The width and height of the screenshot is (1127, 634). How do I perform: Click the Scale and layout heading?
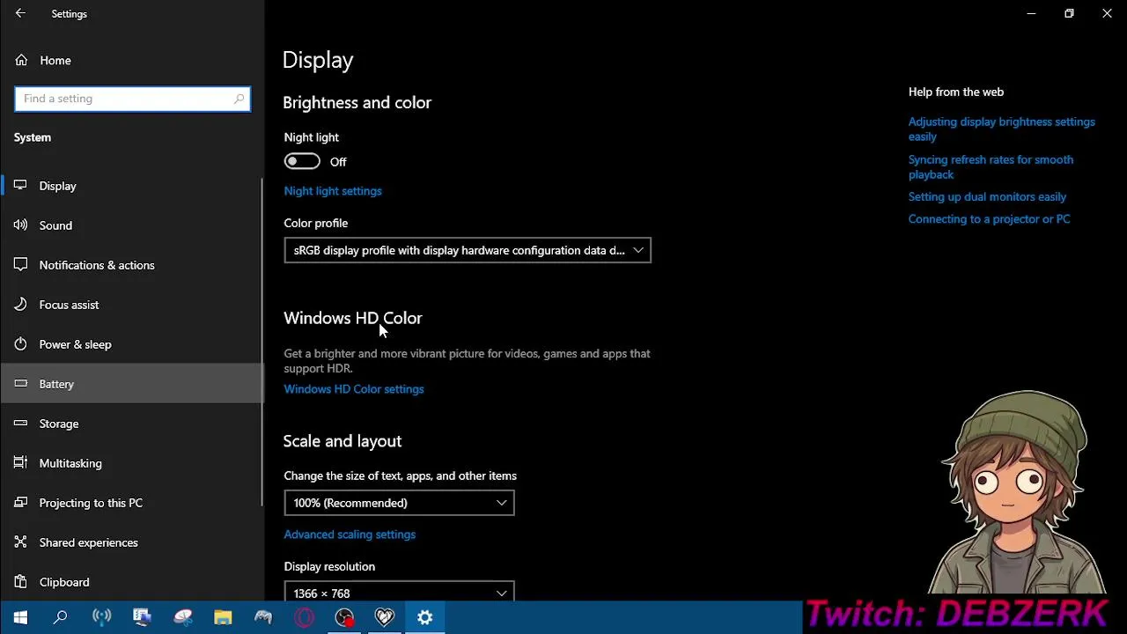click(343, 441)
